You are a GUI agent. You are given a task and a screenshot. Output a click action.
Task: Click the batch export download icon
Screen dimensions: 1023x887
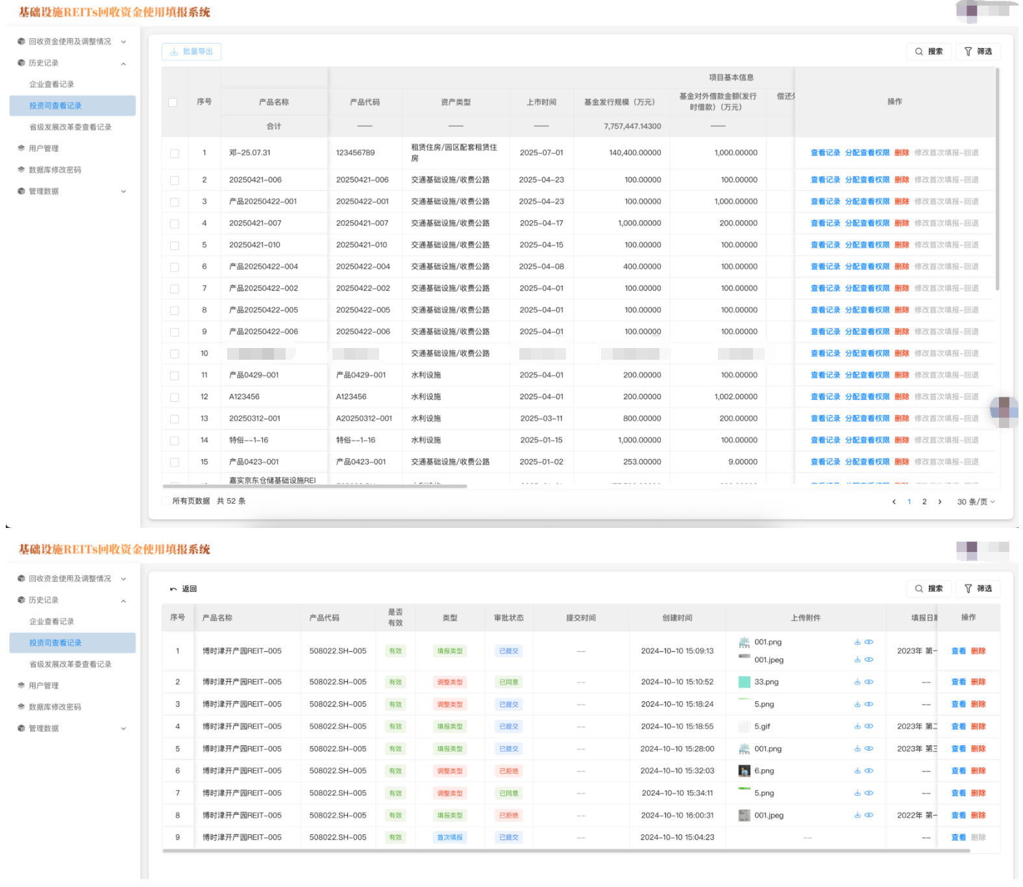pyautogui.click(x=174, y=52)
